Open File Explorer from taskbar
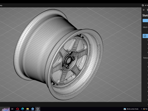 [x=27, y=109]
